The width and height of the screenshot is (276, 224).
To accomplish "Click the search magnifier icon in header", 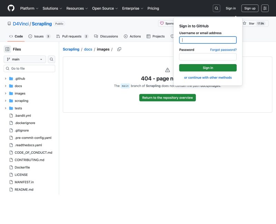I will [x=216, y=8].
